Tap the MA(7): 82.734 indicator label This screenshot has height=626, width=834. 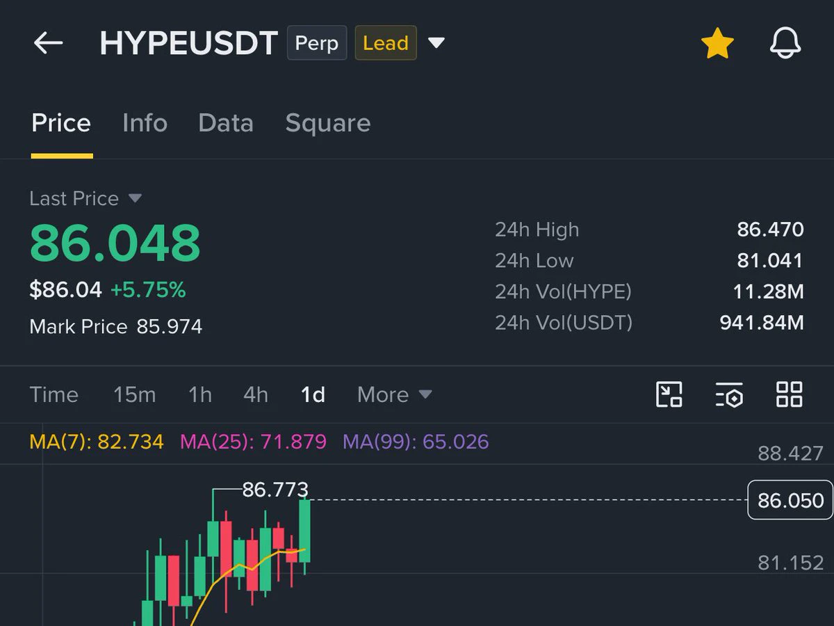[97, 442]
